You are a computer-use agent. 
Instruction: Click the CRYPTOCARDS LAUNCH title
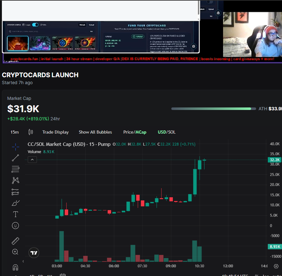(40, 75)
